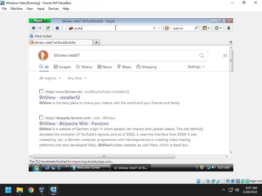Click the browser forward arrow
This screenshot has width=262, height=196.
point(40,28)
